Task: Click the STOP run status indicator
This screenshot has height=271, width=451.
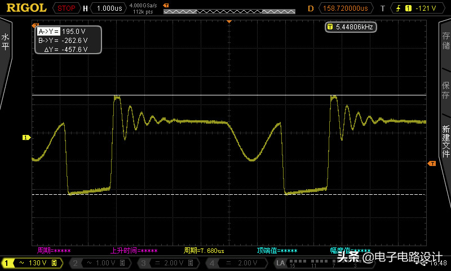Action: pos(67,8)
